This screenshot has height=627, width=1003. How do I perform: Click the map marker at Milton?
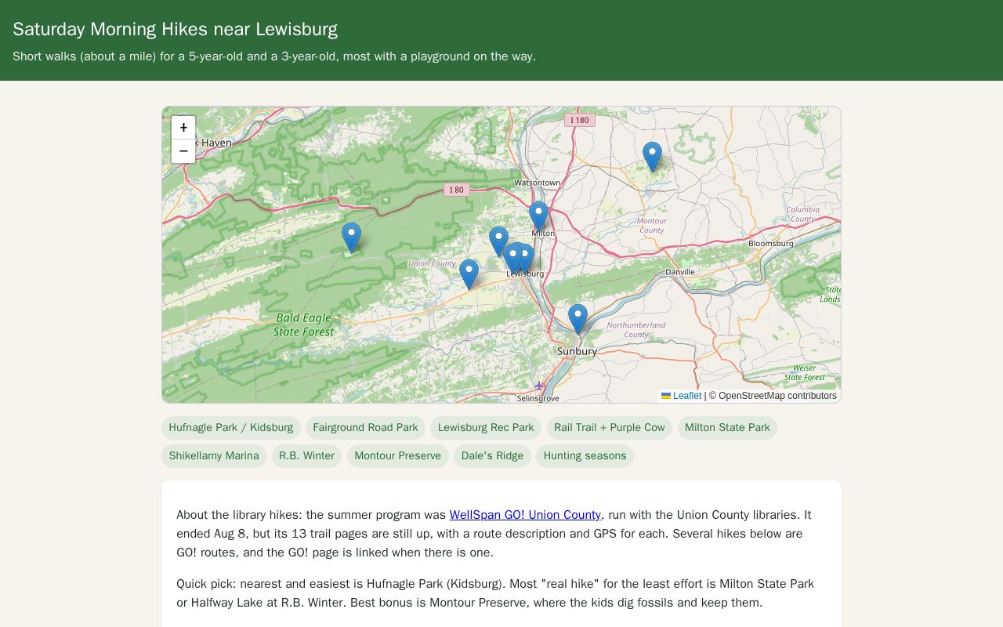(x=538, y=216)
